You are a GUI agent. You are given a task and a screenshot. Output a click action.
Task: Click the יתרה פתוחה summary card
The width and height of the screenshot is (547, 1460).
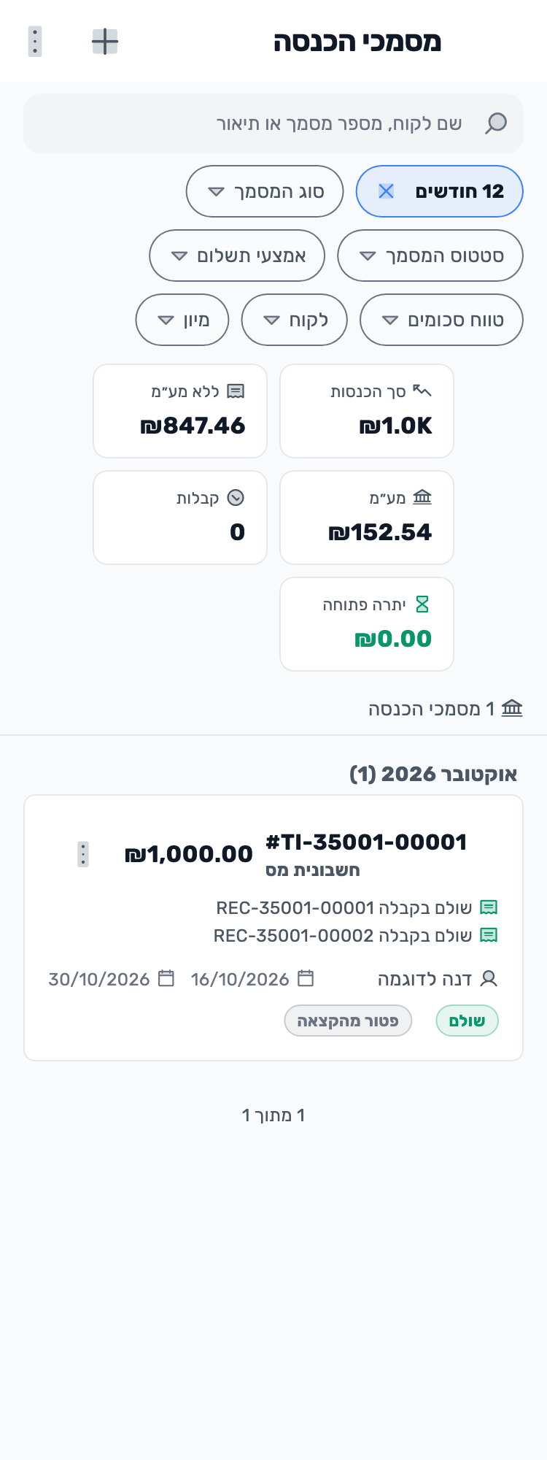pyautogui.click(x=367, y=624)
